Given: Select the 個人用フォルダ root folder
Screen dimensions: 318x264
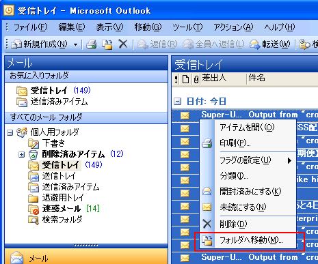Looking at the screenshot, I should [x=55, y=132].
